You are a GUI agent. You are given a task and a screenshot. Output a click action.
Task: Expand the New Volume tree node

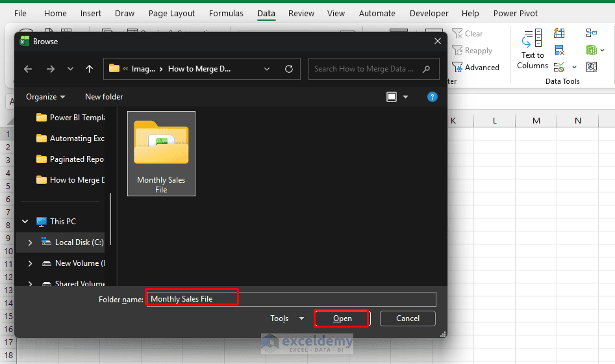pyautogui.click(x=31, y=263)
